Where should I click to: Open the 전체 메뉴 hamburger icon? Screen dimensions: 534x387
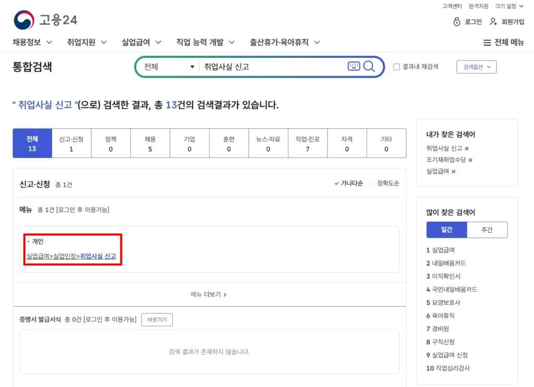tap(487, 43)
